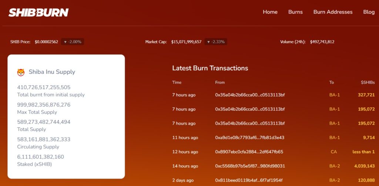Go to the Burns page
Viewport: 379px width, 186px height.
click(x=295, y=12)
